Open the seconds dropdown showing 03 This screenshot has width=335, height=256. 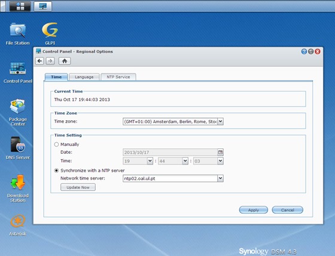(220, 161)
